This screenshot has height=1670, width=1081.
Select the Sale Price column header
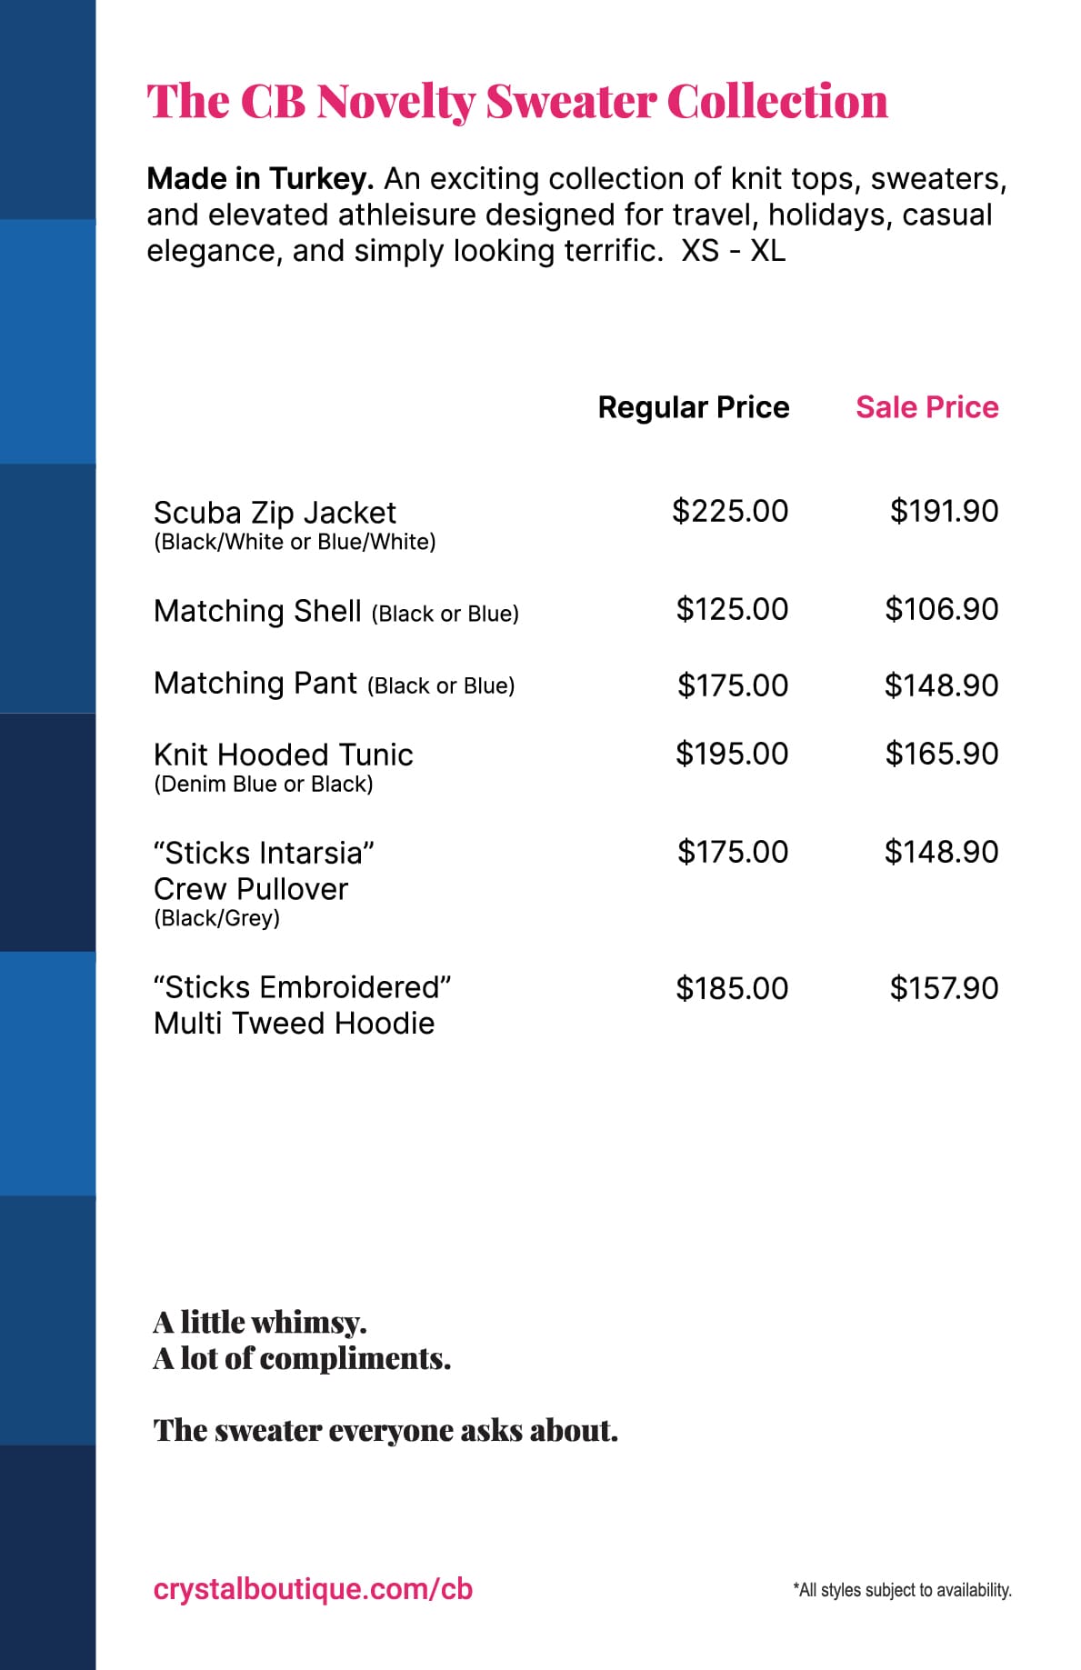[x=926, y=407]
